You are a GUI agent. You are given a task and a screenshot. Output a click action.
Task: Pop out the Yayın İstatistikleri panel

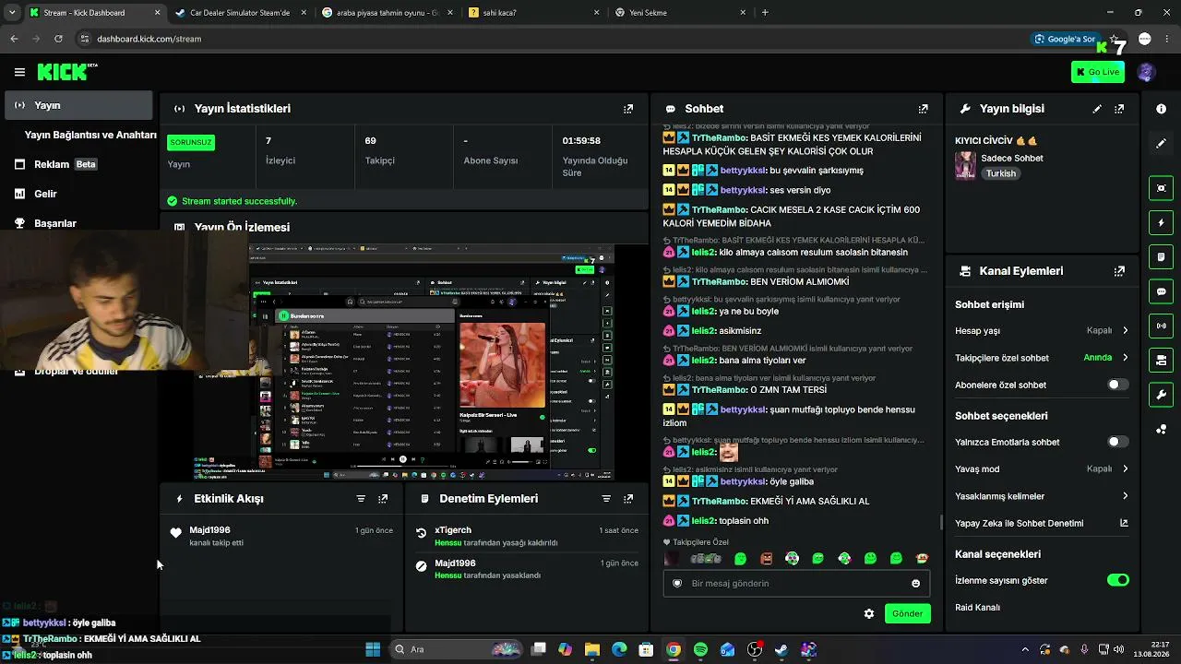(628, 109)
